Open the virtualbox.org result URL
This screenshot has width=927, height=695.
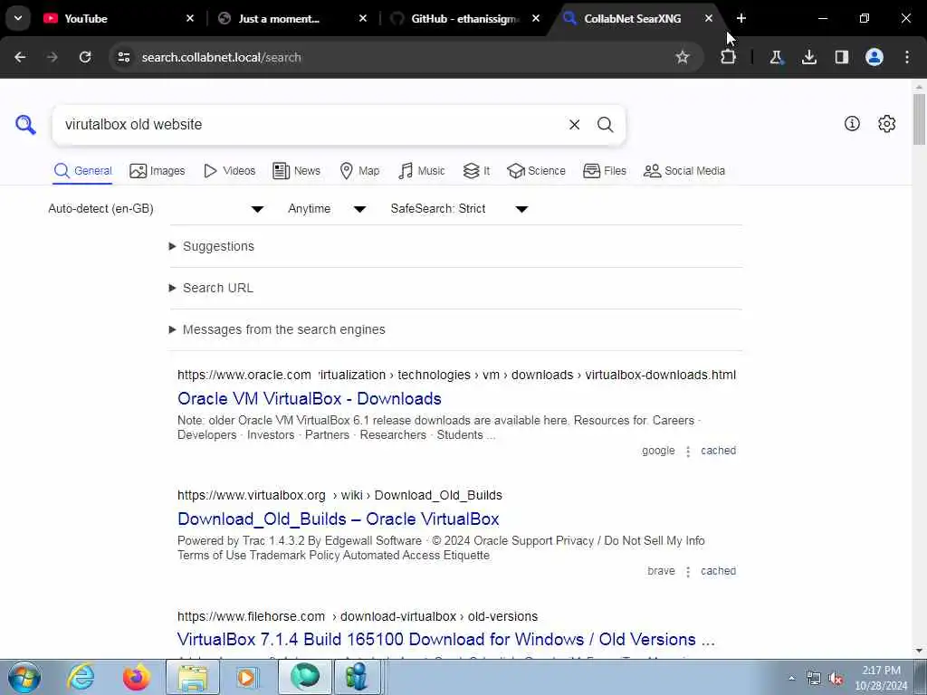pos(340,495)
